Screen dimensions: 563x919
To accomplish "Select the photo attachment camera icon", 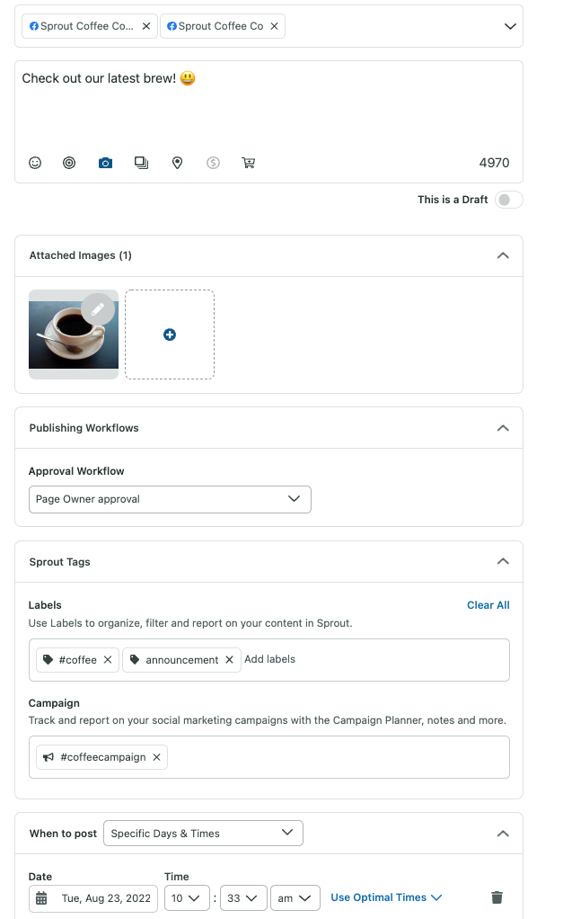I will pyautogui.click(x=105, y=163).
